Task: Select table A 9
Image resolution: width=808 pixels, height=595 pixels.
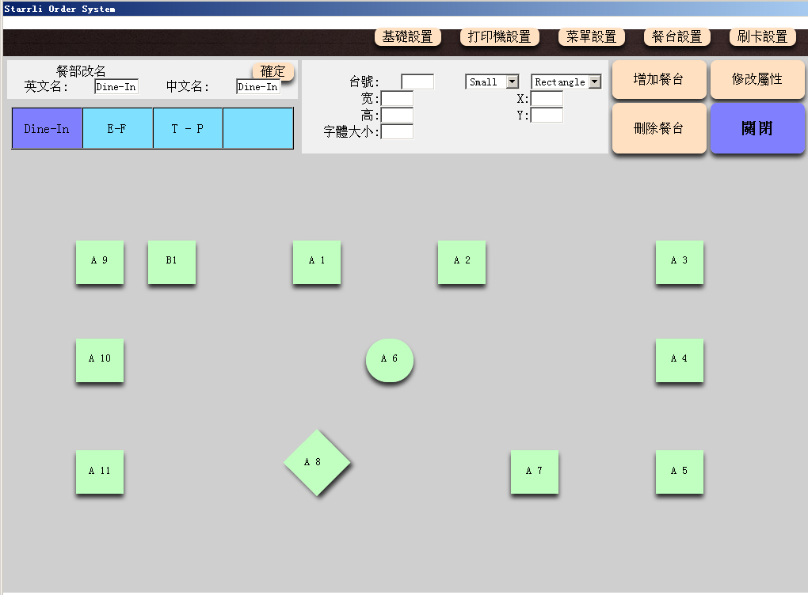Action: tap(100, 262)
